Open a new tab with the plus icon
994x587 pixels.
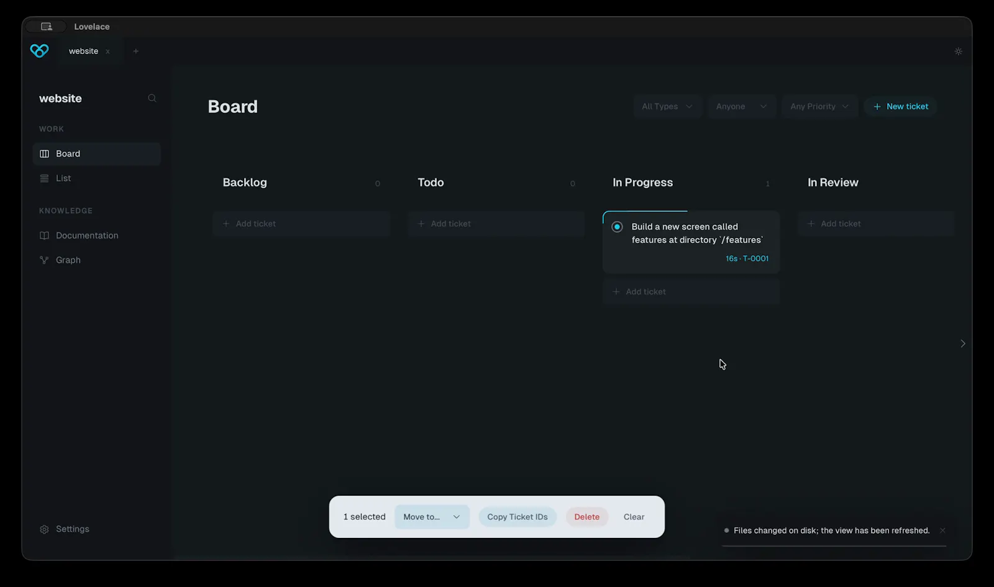pos(135,52)
